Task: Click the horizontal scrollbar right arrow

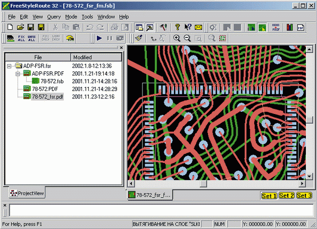Action: pos(302,184)
